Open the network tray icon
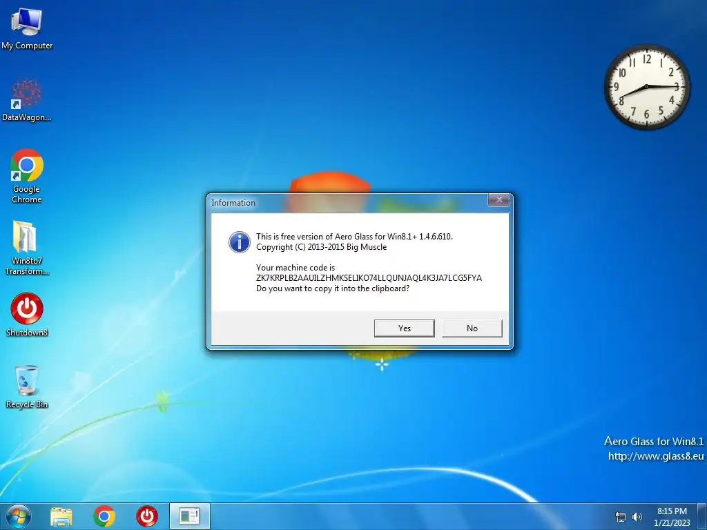Viewport: 707px width, 530px height. coord(621,517)
